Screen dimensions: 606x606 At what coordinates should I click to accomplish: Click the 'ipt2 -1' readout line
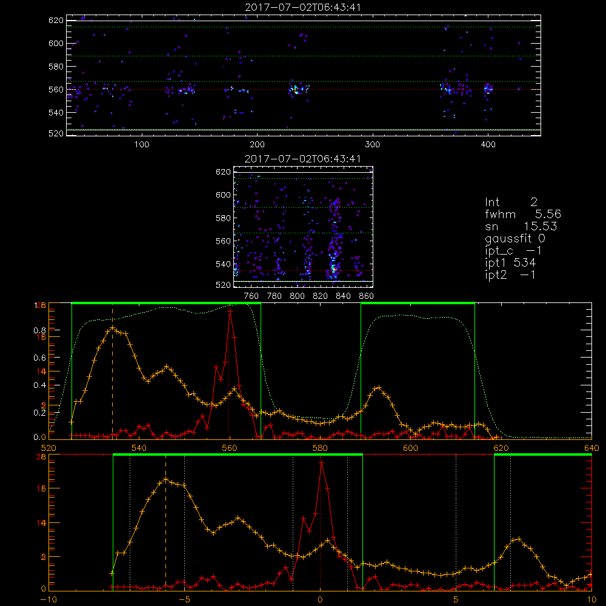[x=510, y=275]
